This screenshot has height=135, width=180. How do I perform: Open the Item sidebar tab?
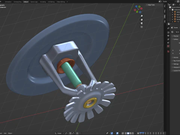click(165, 17)
